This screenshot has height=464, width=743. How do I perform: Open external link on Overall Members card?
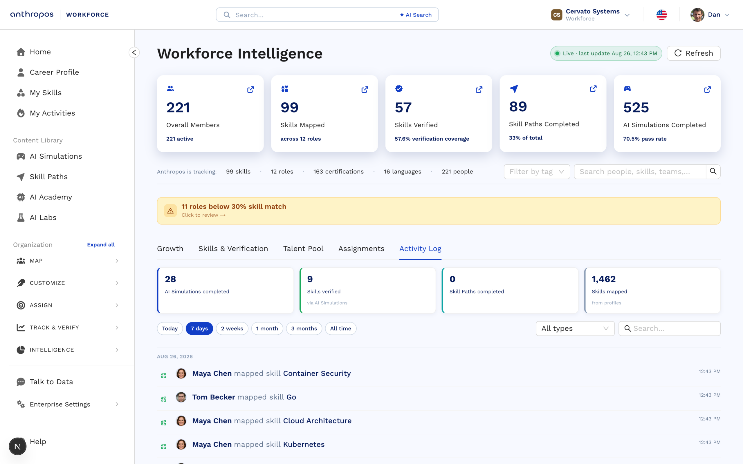[x=250, y=89]
